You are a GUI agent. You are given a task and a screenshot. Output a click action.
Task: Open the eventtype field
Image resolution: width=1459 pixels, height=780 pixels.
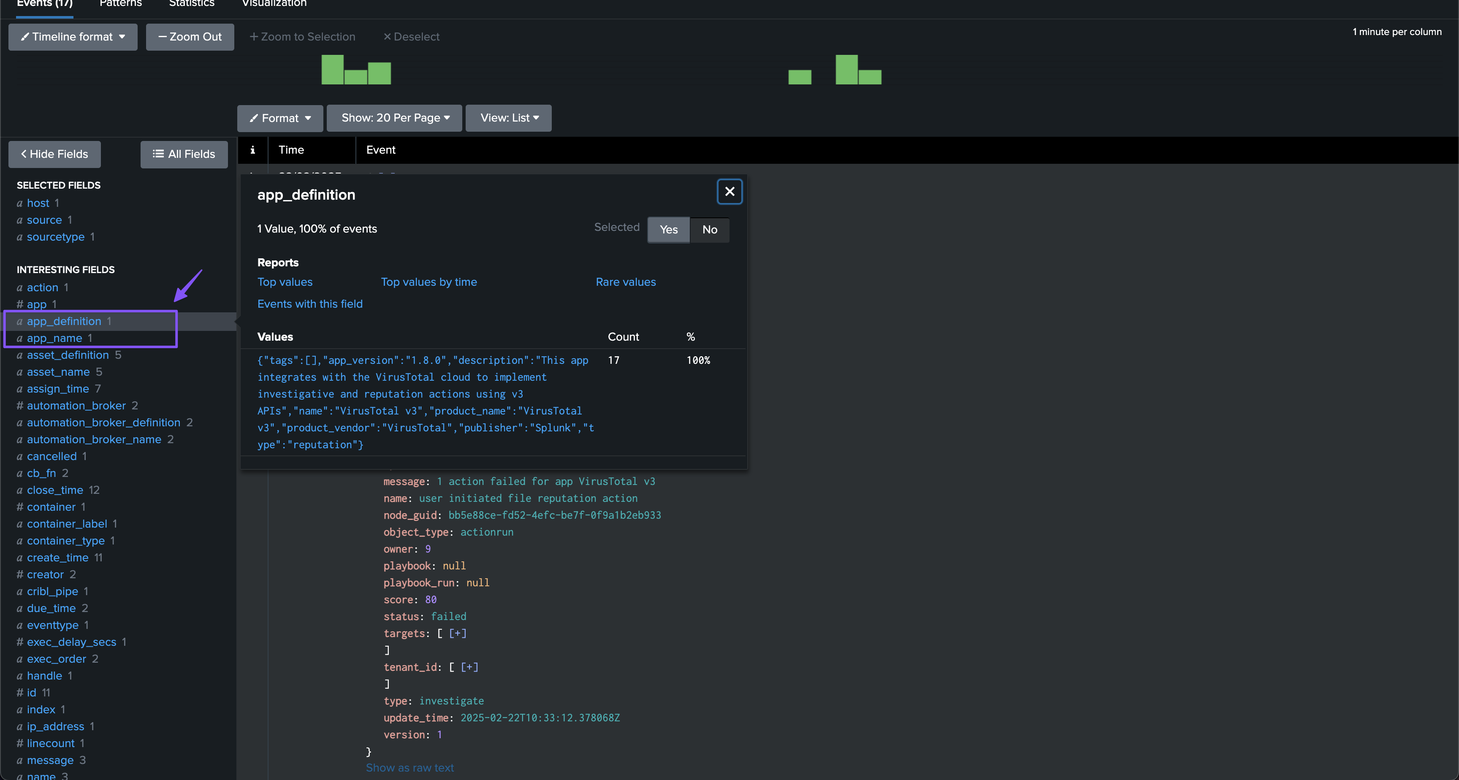(53, 625)
